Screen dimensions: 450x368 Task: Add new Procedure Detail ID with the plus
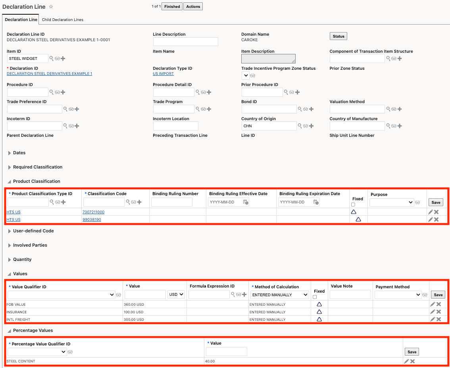[x=209, y=92]
